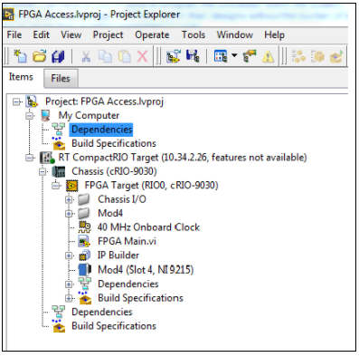
Task: Open the filter view dropdown arrow
Action: pyautogui.click(x=234, y=55)
